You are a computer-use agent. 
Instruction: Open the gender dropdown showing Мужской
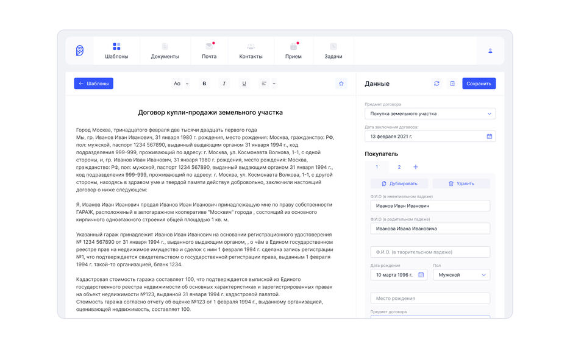pos(461,275)
